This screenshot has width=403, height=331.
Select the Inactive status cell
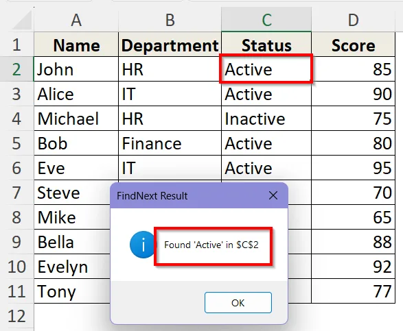pyautogui.click(x=266, y=119)
